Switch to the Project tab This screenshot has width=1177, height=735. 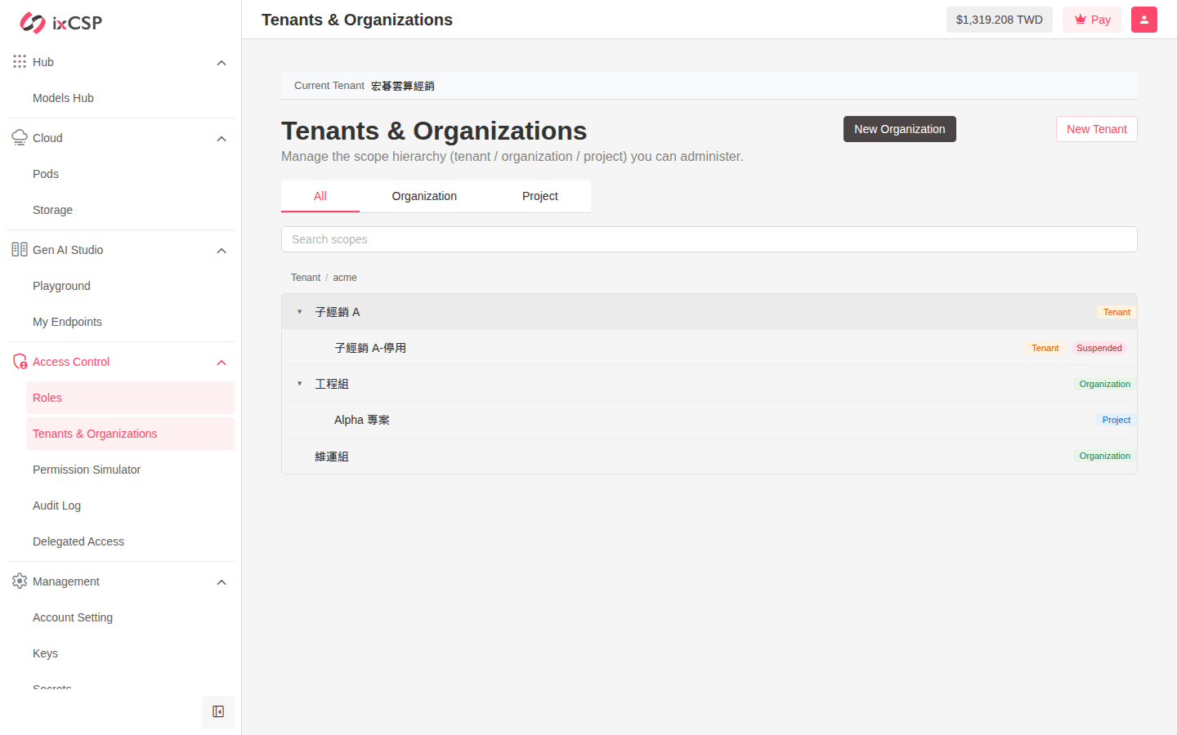[x=540, y=196]
